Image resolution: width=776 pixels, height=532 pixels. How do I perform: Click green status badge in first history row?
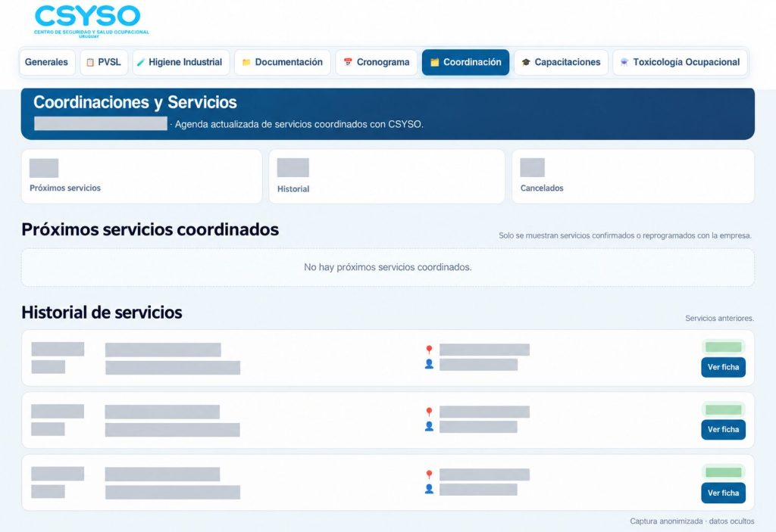(x=723, y=347)
